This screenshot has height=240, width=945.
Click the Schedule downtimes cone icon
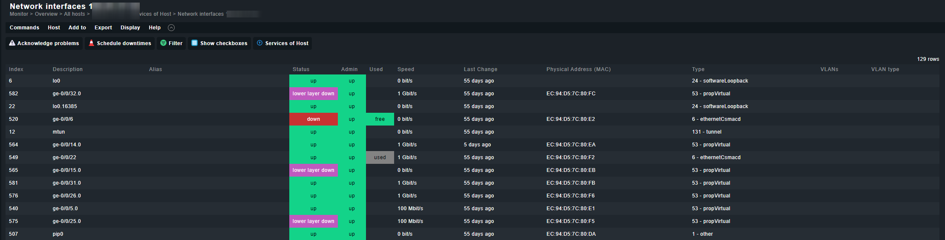[91, 43]
